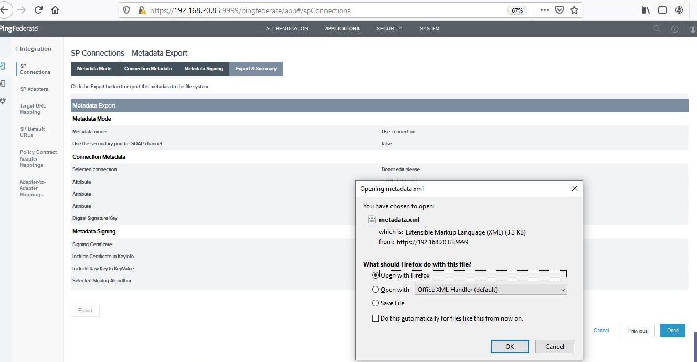Click the PingFederate logo
697x362 pixels.
19,28
